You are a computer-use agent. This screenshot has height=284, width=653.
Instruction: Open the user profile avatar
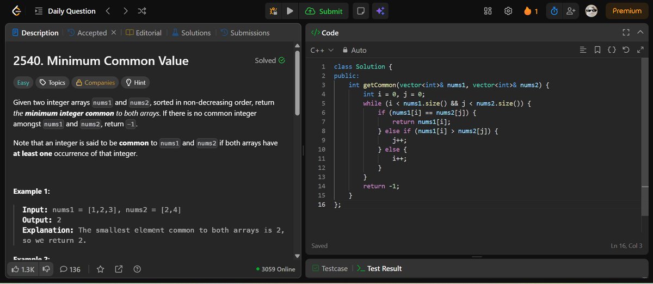pos(591,11)
